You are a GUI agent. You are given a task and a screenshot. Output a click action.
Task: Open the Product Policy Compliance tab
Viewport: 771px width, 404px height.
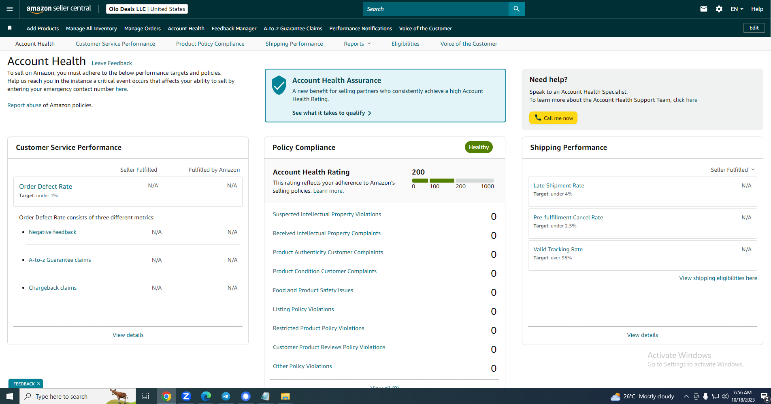click(210, 44)
